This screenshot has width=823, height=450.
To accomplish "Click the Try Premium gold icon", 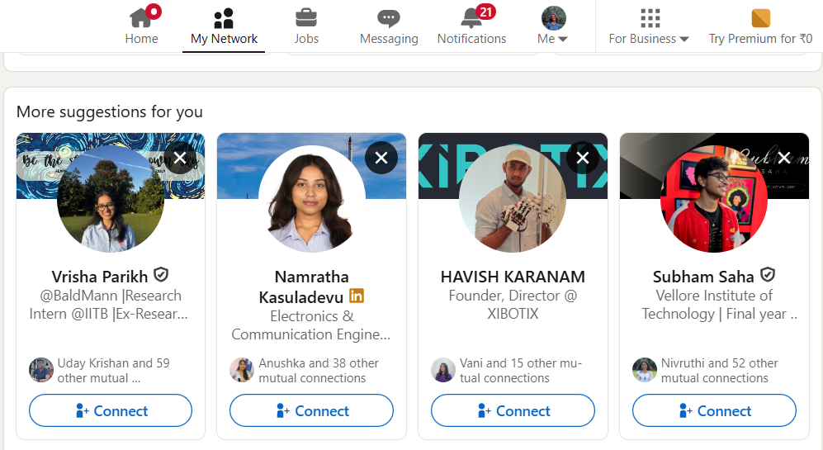I will (x=760, y=18).
